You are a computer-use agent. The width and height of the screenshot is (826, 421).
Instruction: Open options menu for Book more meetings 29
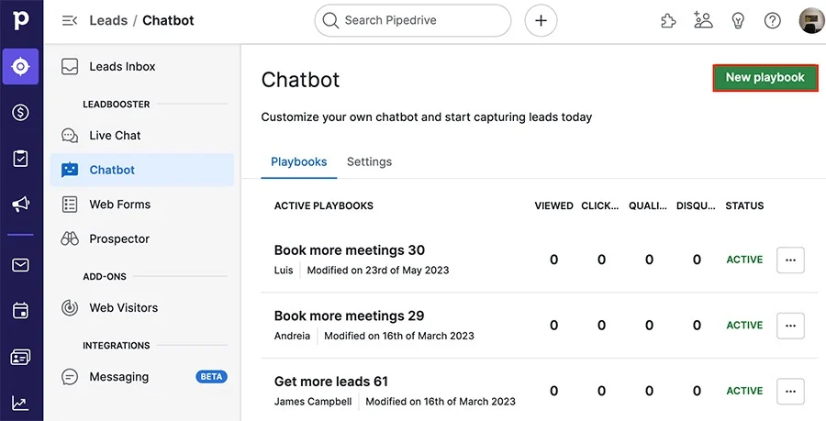pyautogui.click(x=790, y=326)
